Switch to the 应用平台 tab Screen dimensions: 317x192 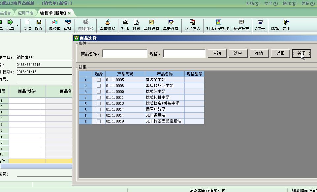pyautogui.click(x=26, y=13)
